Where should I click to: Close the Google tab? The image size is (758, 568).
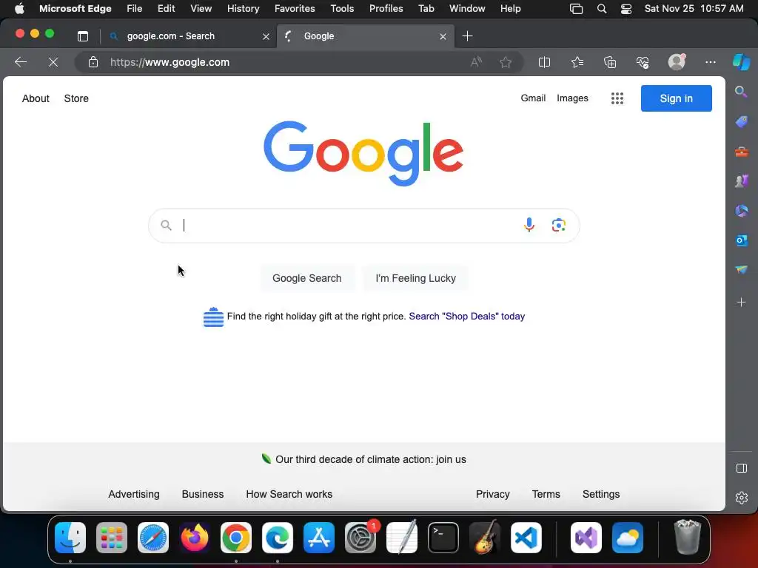coord(443,36)
